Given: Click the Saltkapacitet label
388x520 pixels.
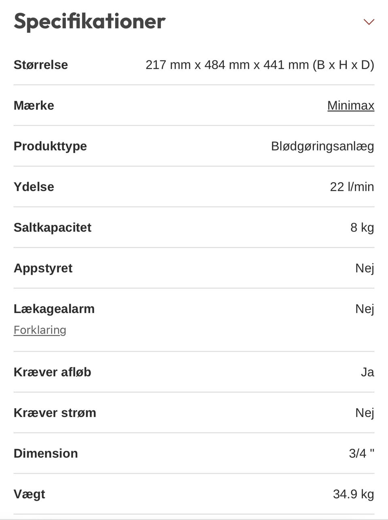Looking at the screenshot, I should click(x=53, y=228).
